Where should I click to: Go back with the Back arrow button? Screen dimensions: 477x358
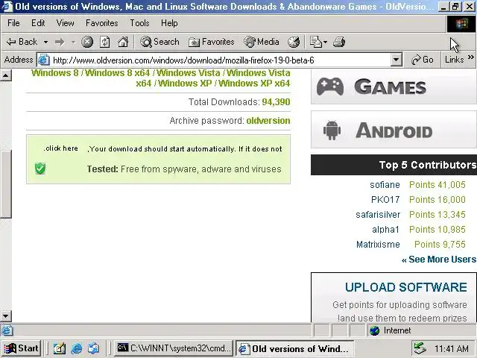[22, 42]
